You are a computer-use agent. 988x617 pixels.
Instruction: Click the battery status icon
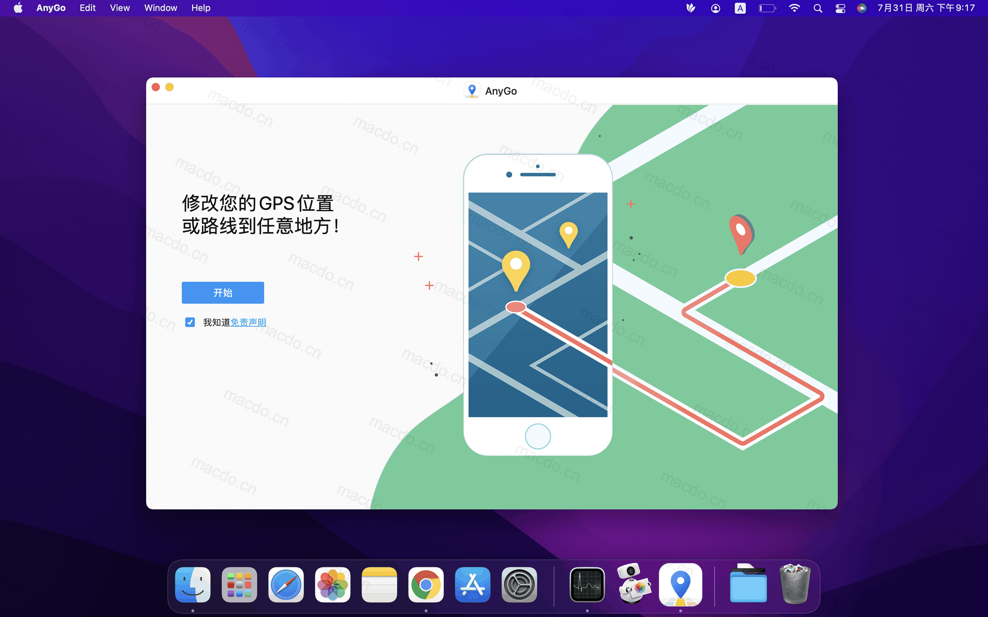[767, 8]
